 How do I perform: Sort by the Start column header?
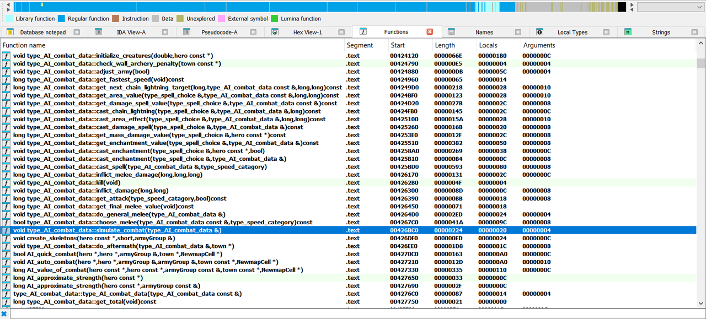click(x=410, y=45)
